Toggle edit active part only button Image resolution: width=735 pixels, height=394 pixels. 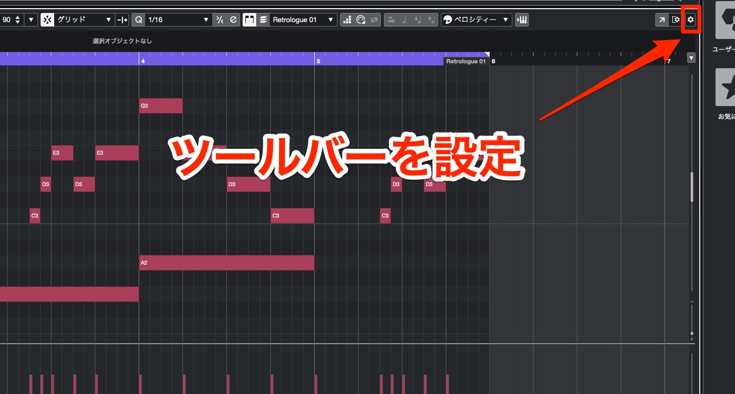(263, 20)
